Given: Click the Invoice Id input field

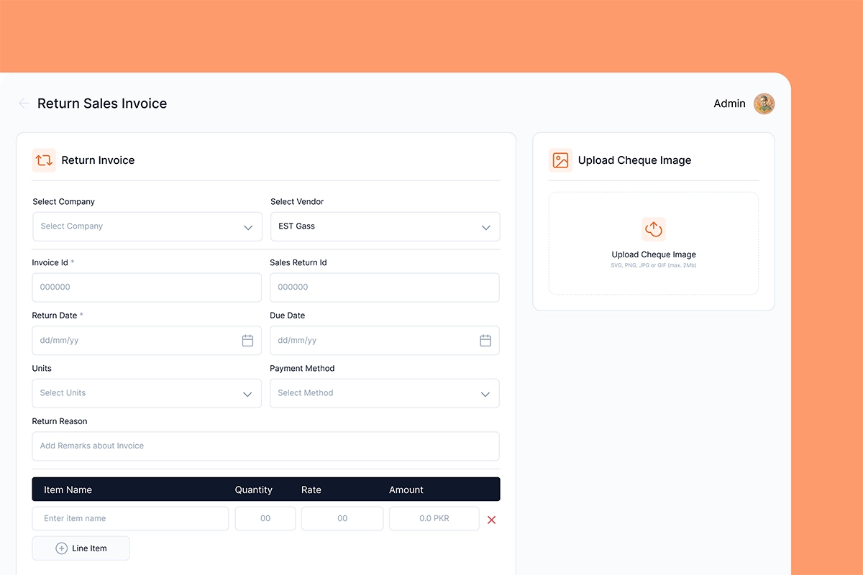Looking at the screenshot, I should click(x=147, y=287).
